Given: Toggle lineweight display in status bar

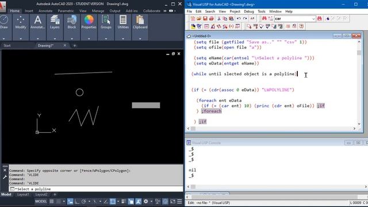Looking at the screenshot, I should pyautogui.click(x=124, y=201).
